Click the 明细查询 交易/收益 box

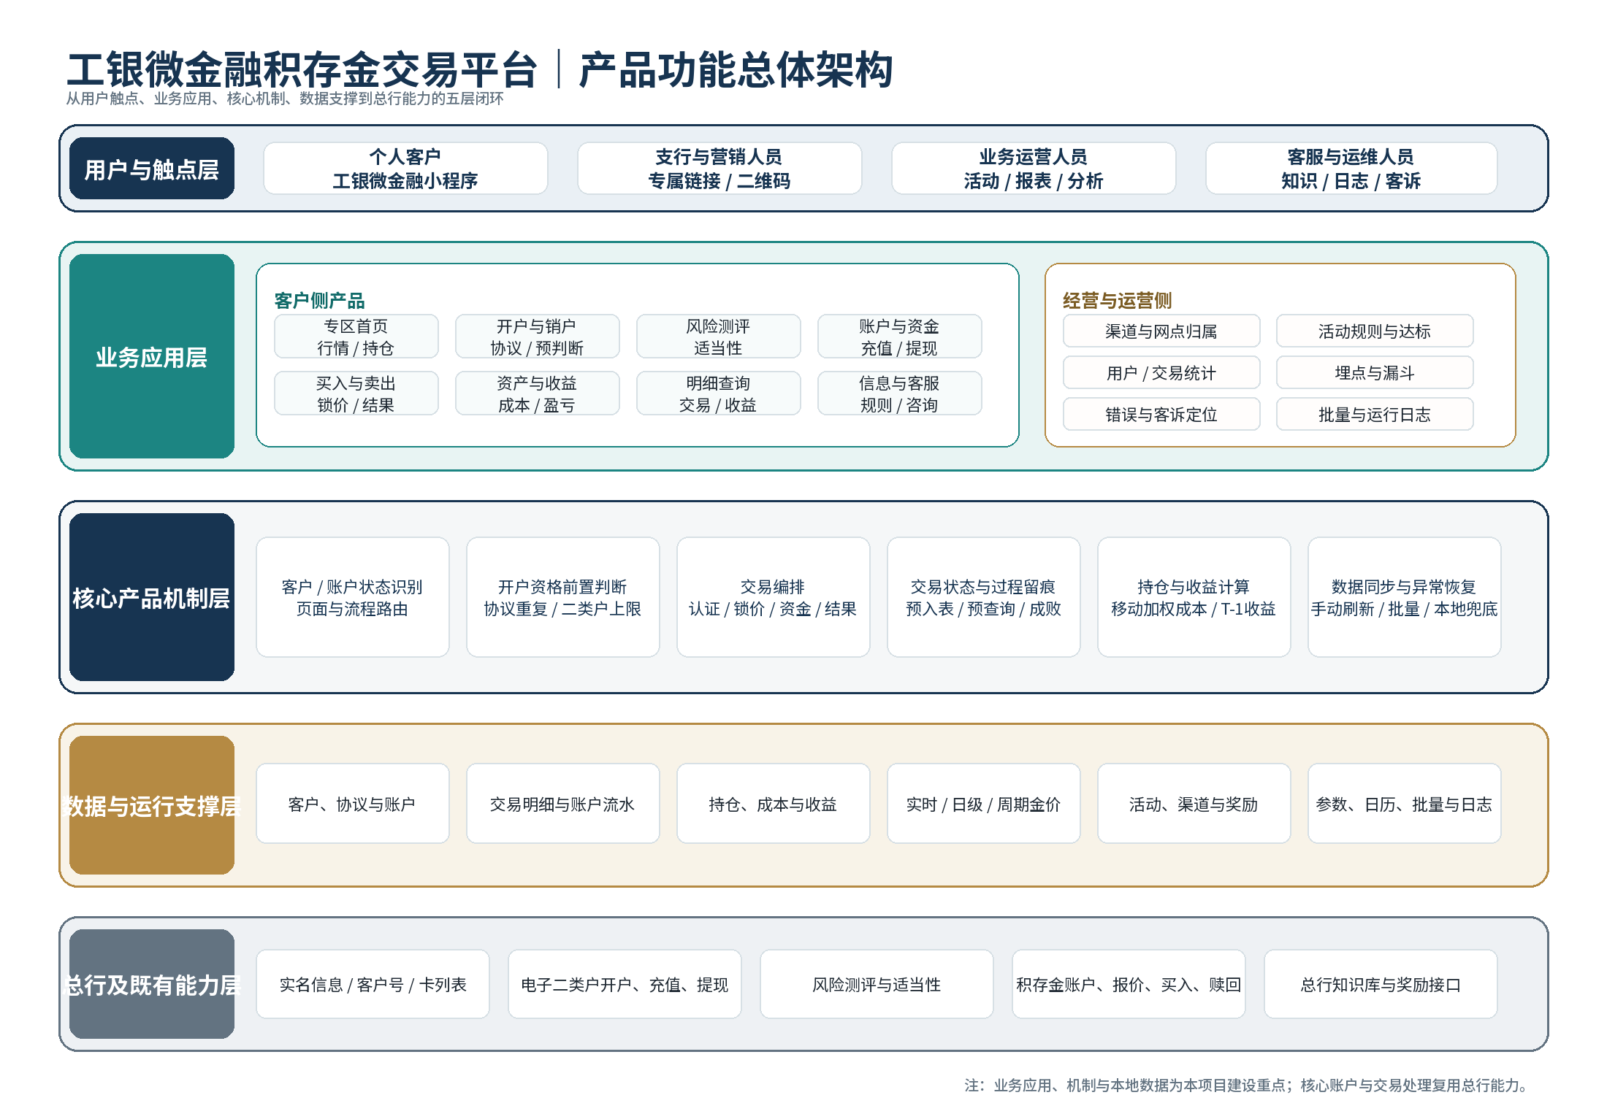coord(719,393)
